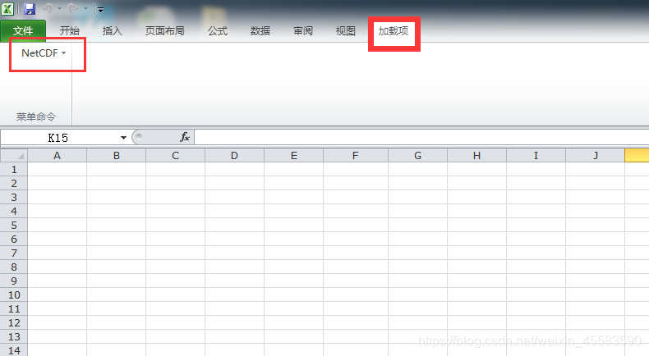
Task: Select column H header
Action: pyautogui.click(x=476, y=156)
